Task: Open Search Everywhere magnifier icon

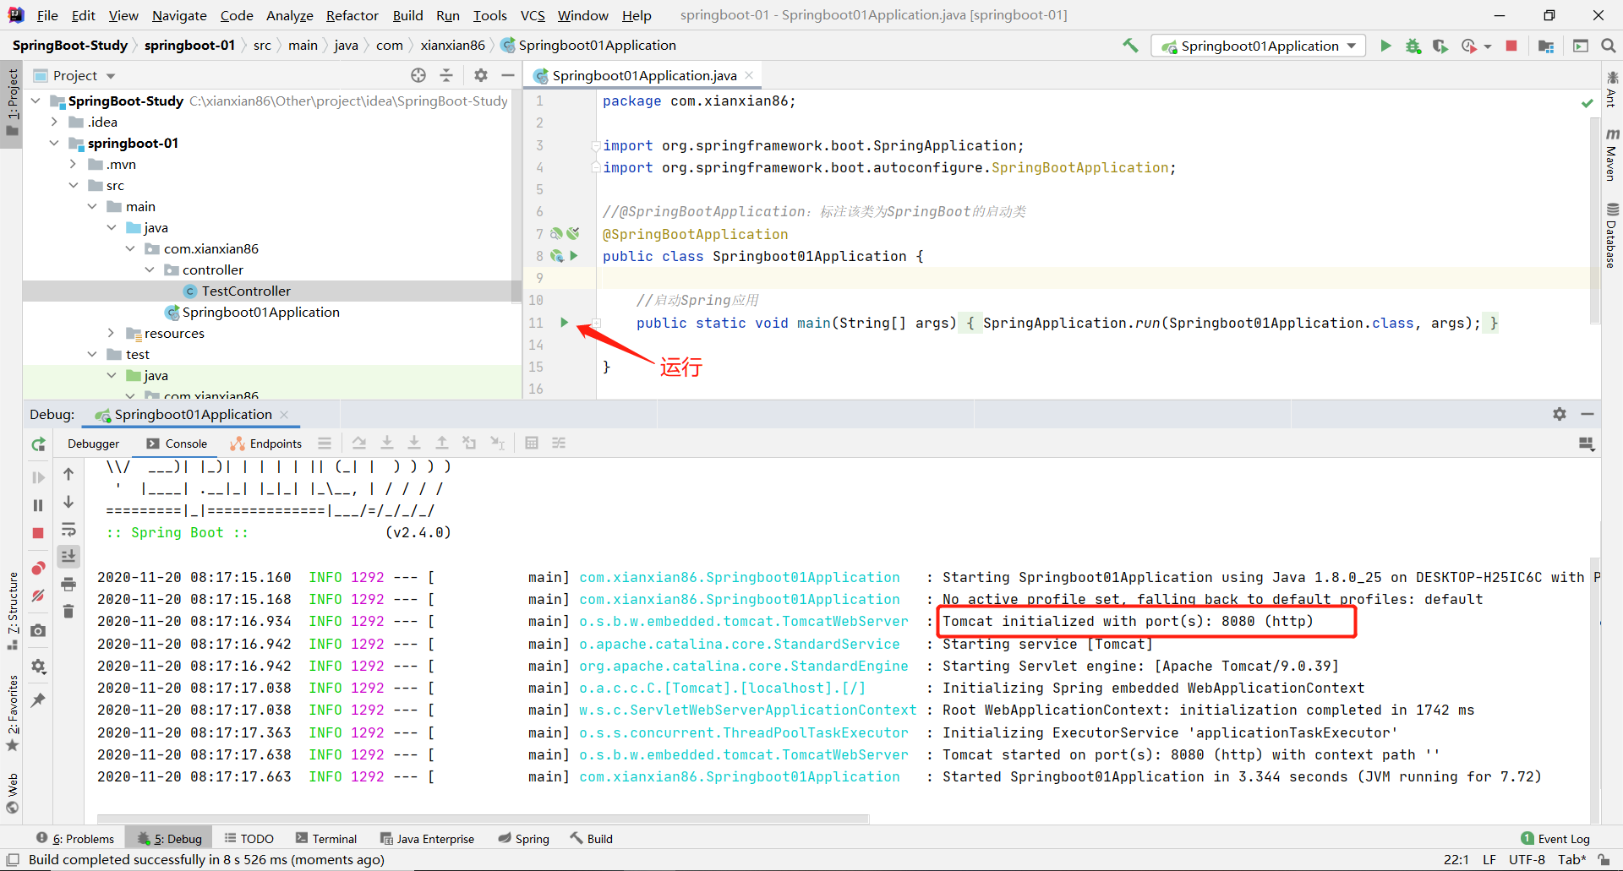Action: pyautogui.click(x=1608, y=46)
